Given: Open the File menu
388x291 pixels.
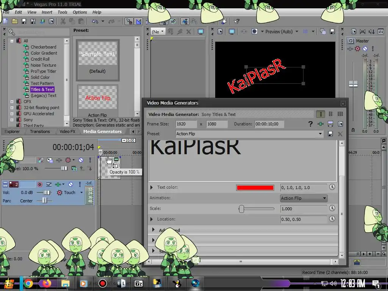Looking at the screenshot, I should tap(6, 12).
